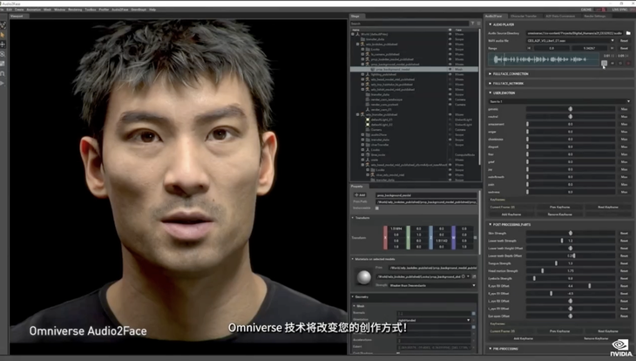Open the User Emotion preset dropdown
Image resolution: width=636 pixels, height=361 pixels.
tap(559, 101)
